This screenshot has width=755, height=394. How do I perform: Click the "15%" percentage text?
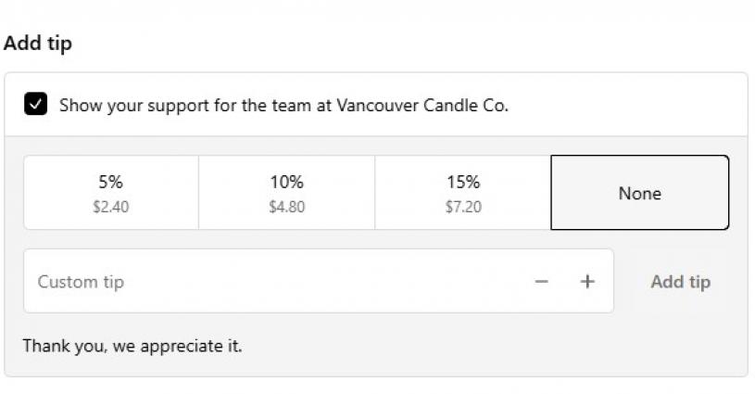[x=462, y=182]
